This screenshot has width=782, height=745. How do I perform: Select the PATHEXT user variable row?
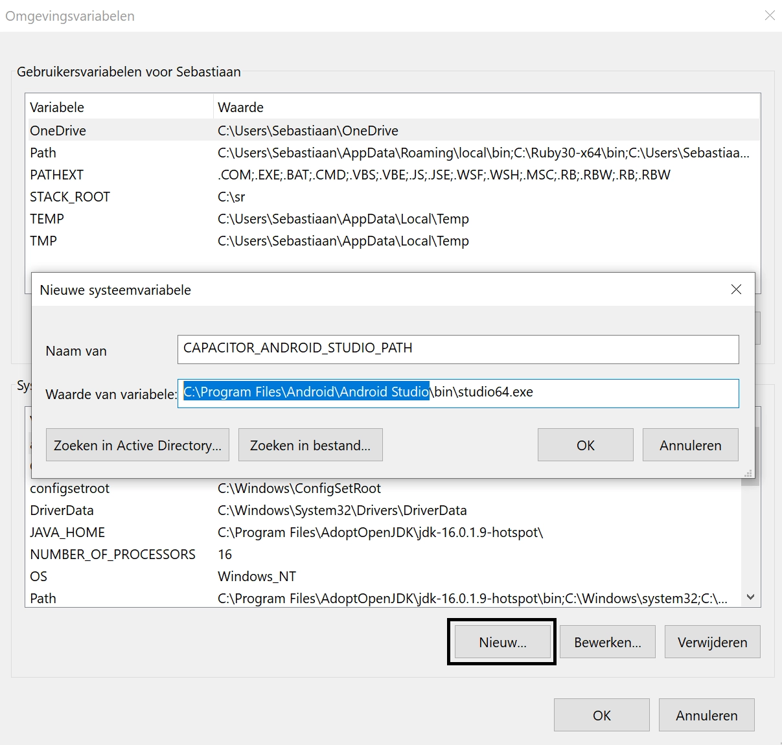pos(57,175)
